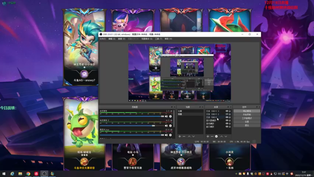Click the 工作室模式 studio mode button
The width and height of the screenshot is (314, 177).
tap(247, 118)
